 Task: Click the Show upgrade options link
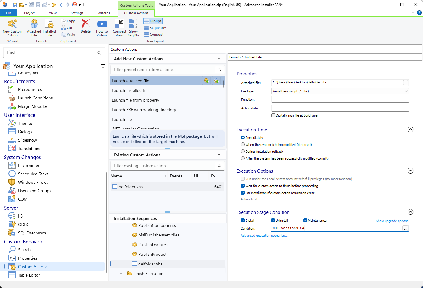pyautogui.click(x=392, y=221)
